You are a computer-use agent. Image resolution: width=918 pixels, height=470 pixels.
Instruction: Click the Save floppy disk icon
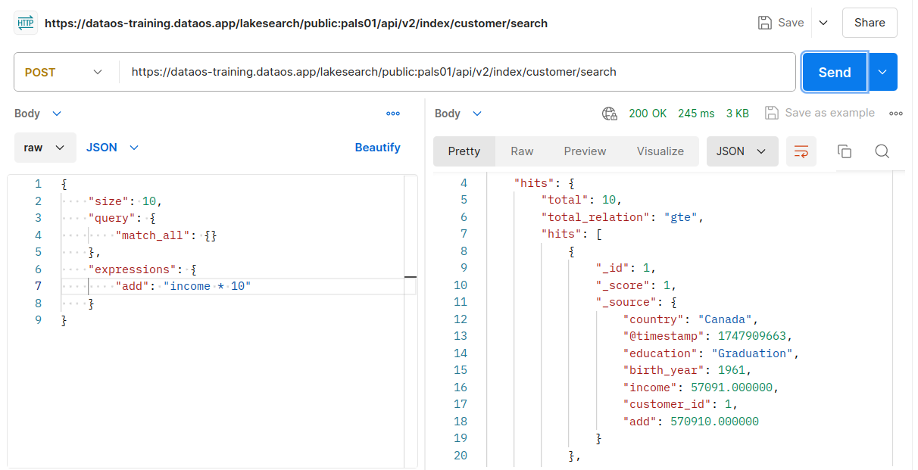pos(765,23)
